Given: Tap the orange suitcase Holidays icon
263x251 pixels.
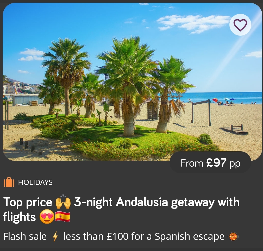Looking at the screenshot, I should click(x=9, y=182).
